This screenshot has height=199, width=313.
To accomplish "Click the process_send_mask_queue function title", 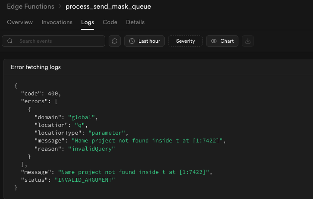I will 108,7.
